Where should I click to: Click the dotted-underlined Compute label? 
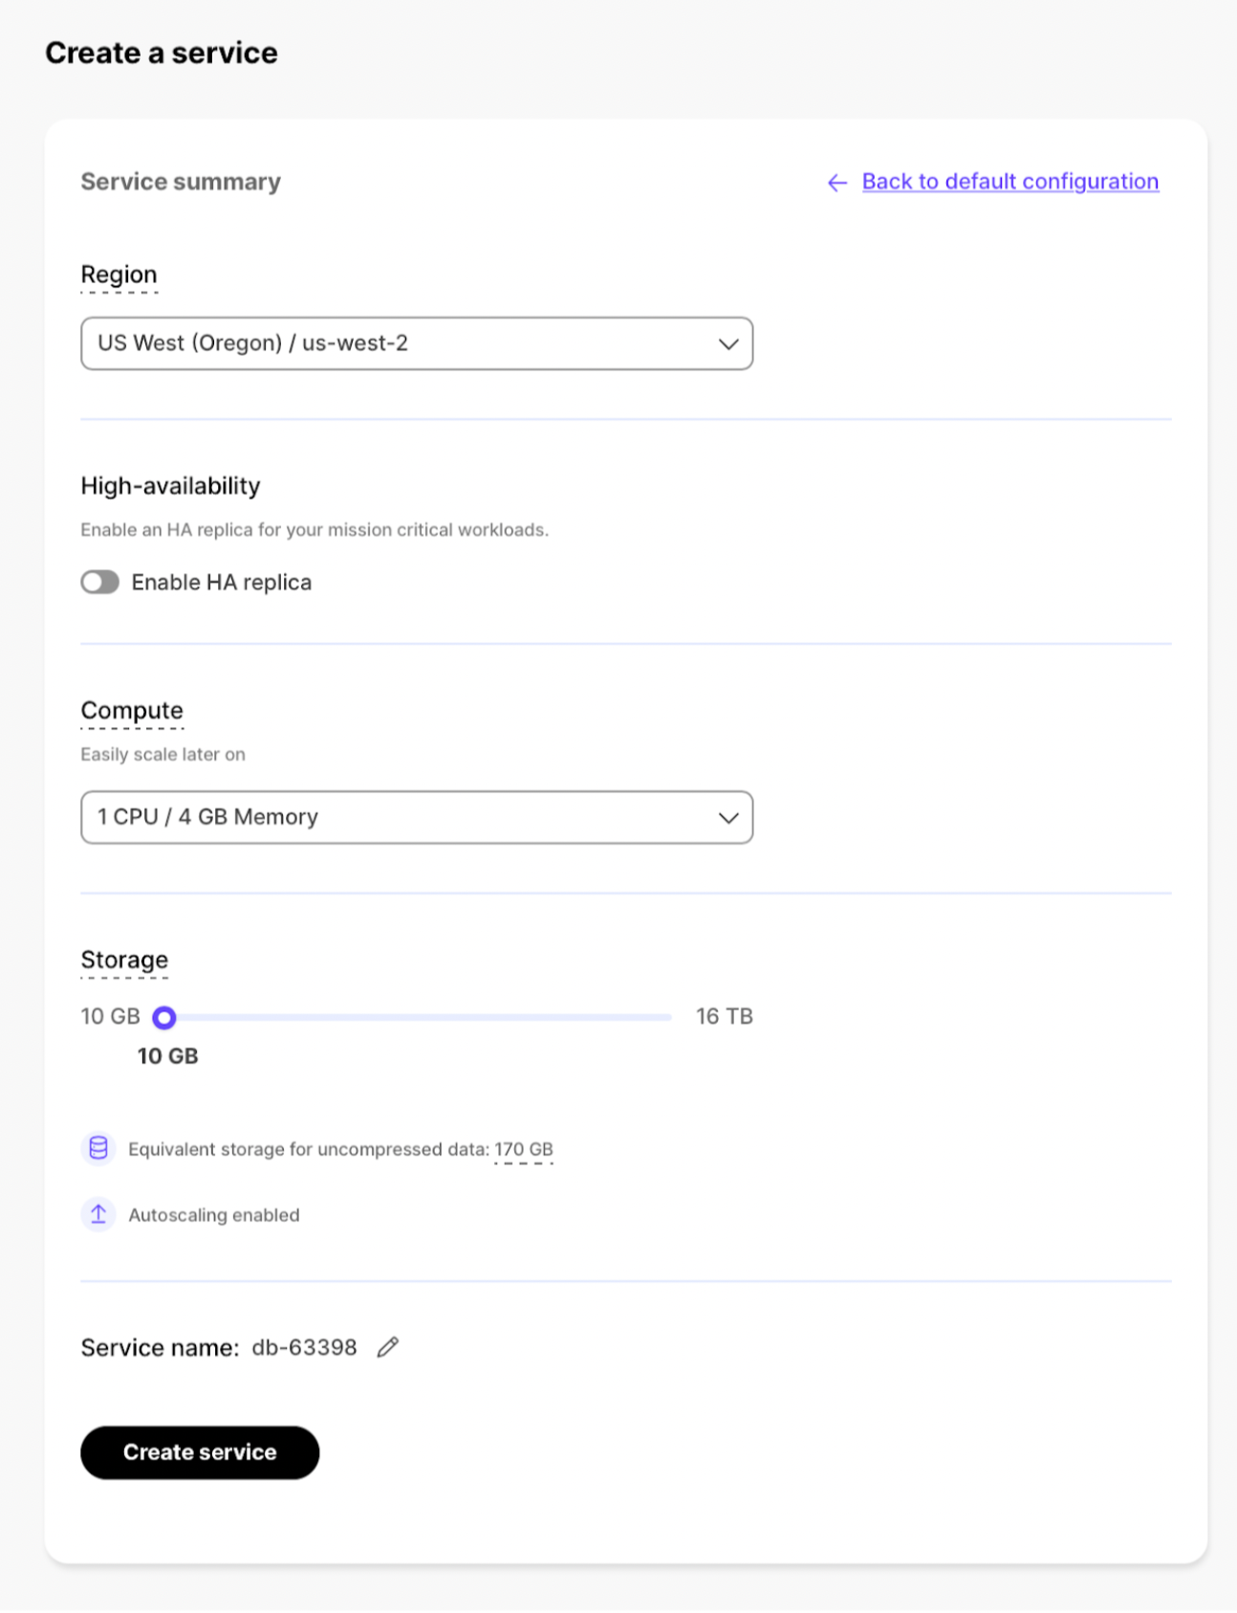132,711
